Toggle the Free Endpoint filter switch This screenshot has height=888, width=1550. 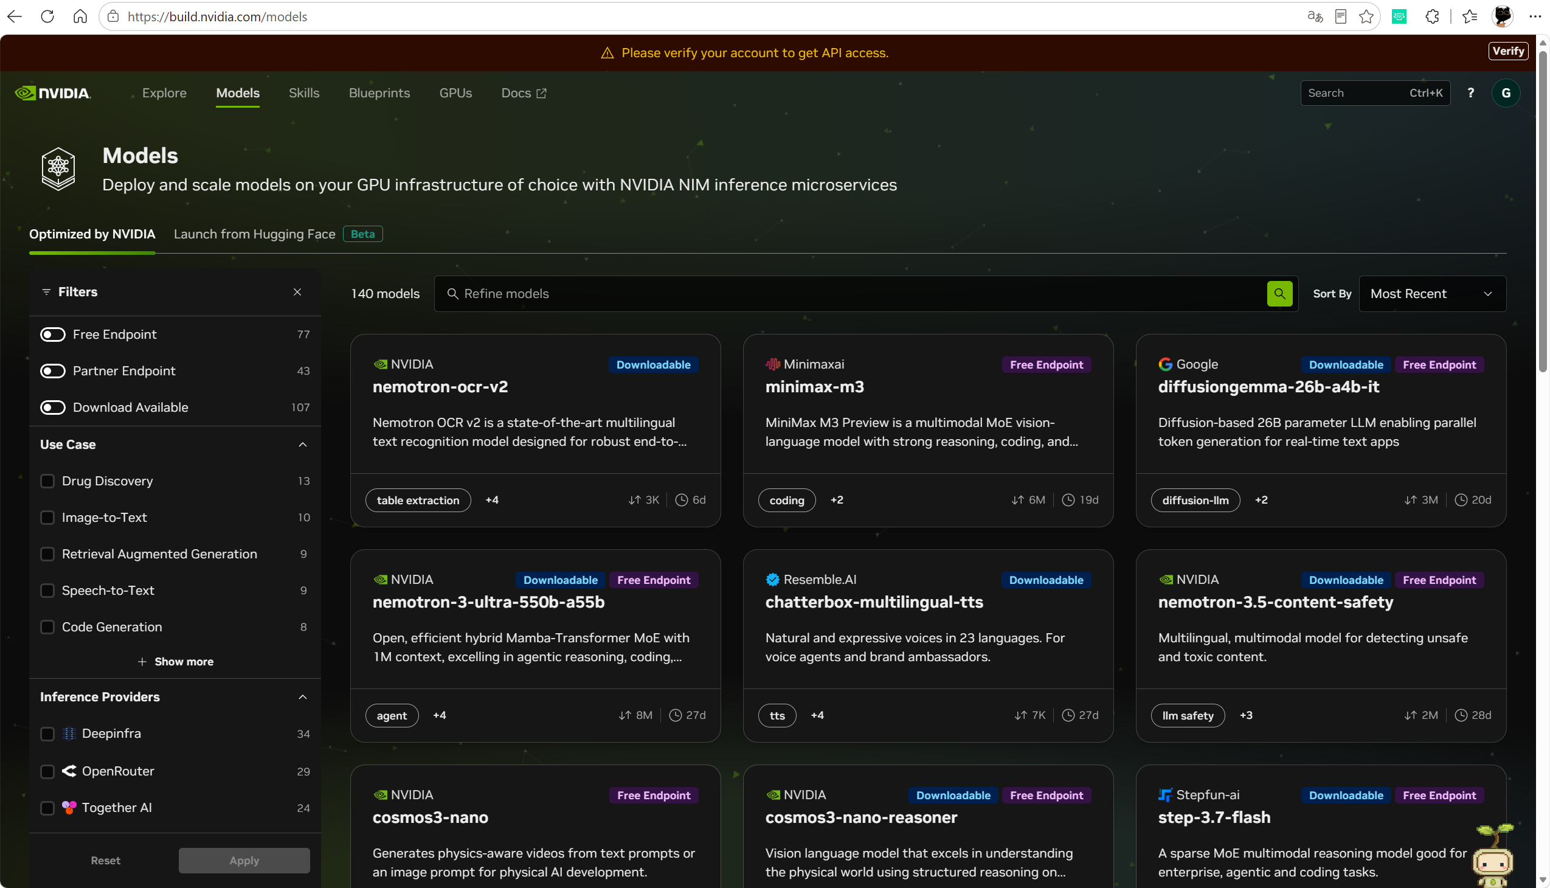point(52,335)
